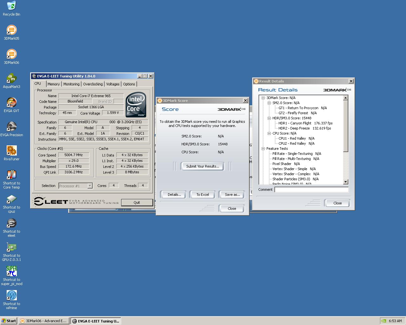This screenshot has height=325, width=406.
Task: Open the Overclocking tab
Action: pos(93,84)
